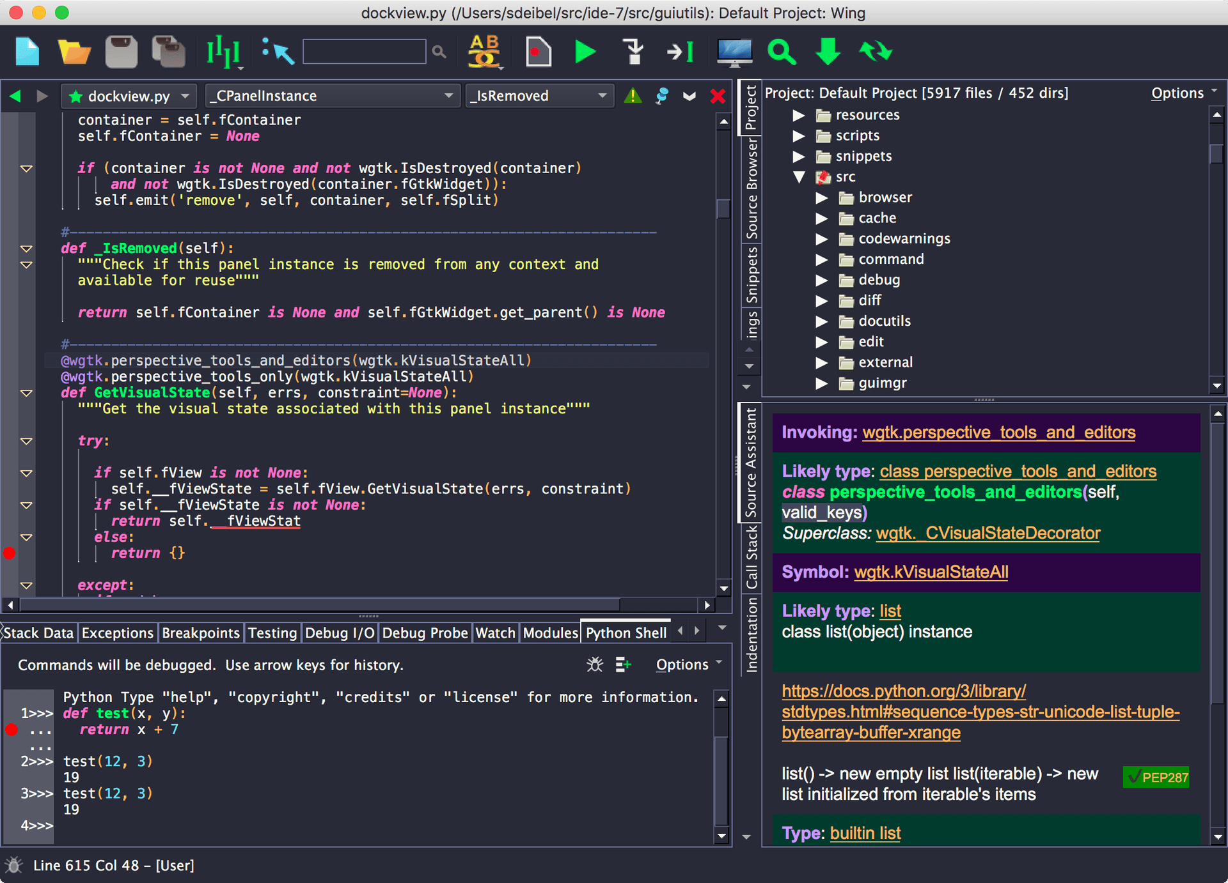Follow the wgtk.kVisualStateAll symbol link

point(931,572)
